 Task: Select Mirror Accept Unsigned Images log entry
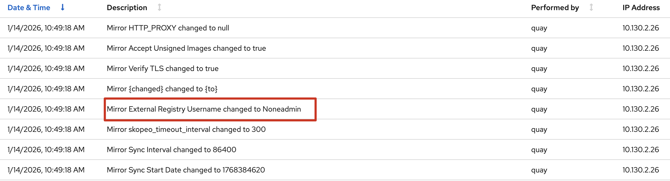tap(186, 48)
